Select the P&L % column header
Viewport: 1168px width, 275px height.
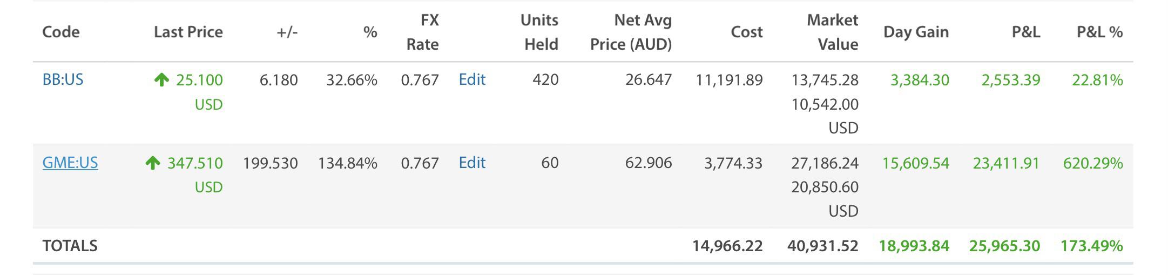tap(1099, 32)
